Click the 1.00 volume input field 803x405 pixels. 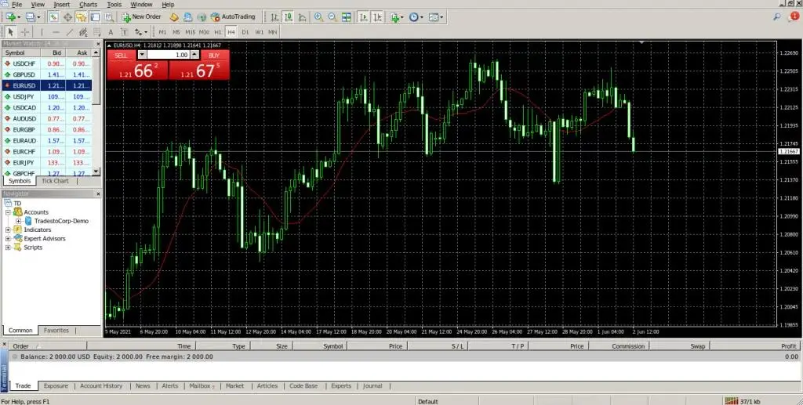[169, 55]
